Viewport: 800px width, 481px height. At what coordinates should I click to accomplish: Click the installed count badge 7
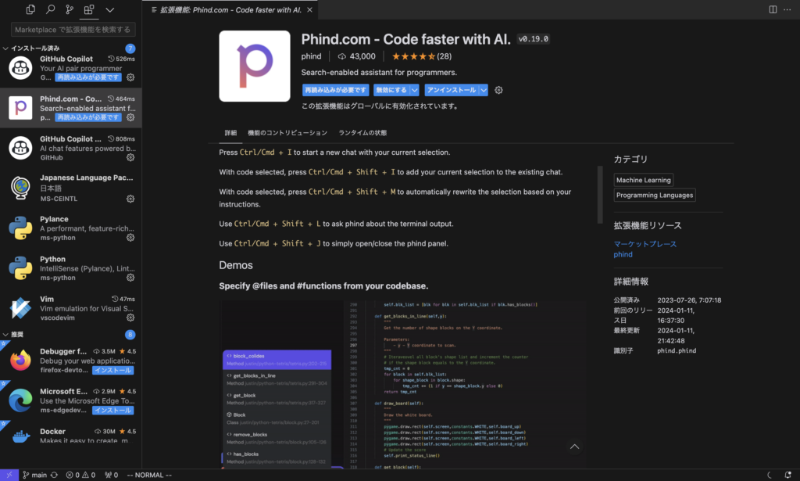coord(130,48)
